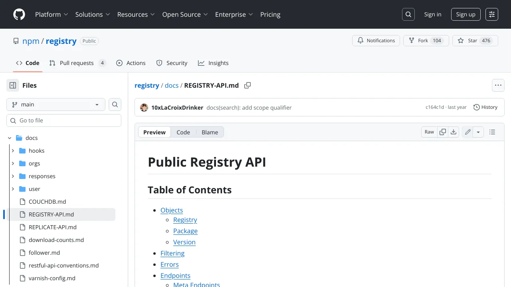Jump to the Objects section
Viewport: 511px width, 287px height.
[x=172, y=210]
